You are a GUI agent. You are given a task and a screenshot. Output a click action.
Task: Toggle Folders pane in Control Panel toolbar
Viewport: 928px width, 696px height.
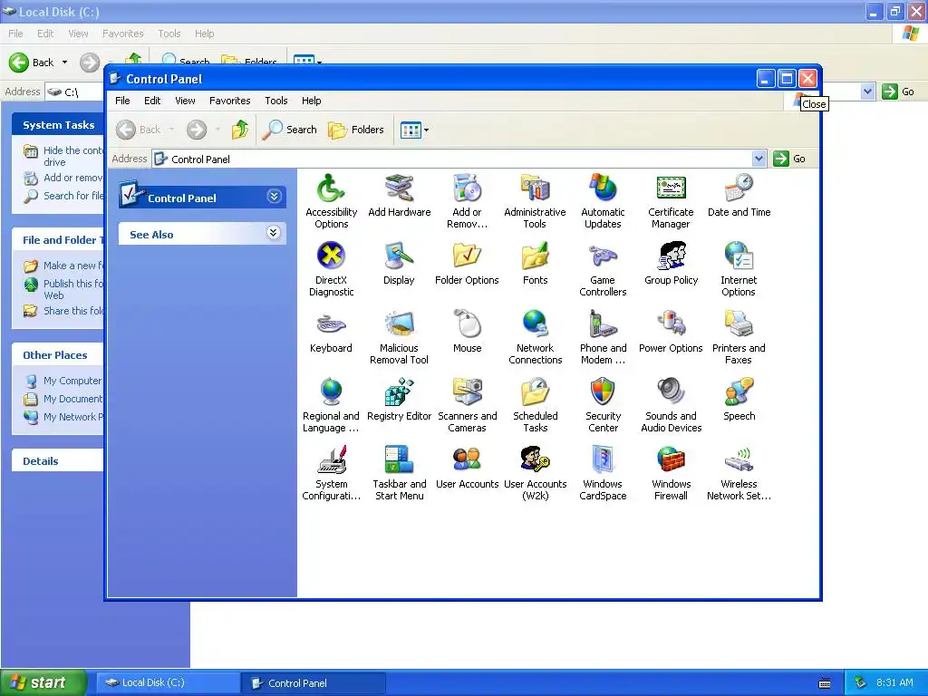356,130
